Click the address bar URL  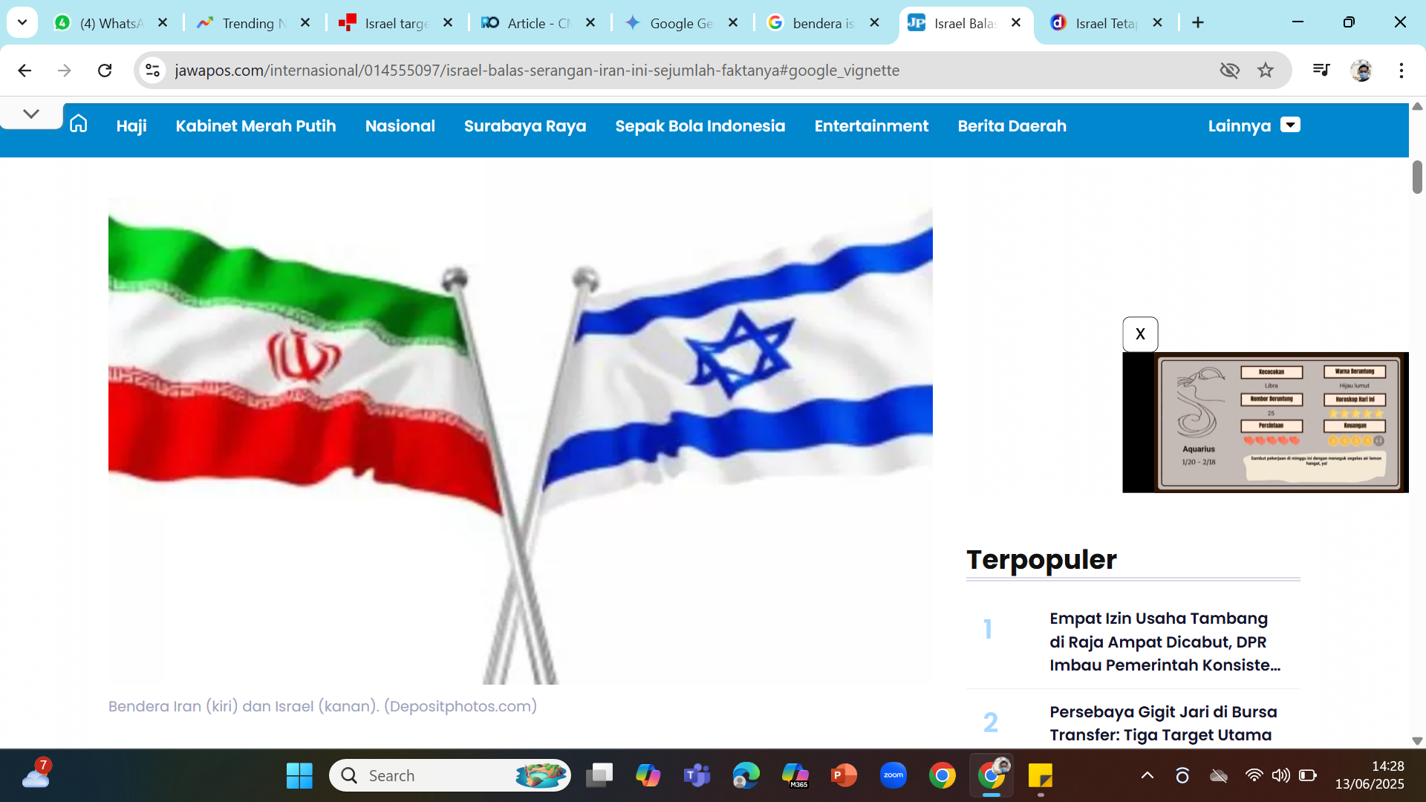537,70
